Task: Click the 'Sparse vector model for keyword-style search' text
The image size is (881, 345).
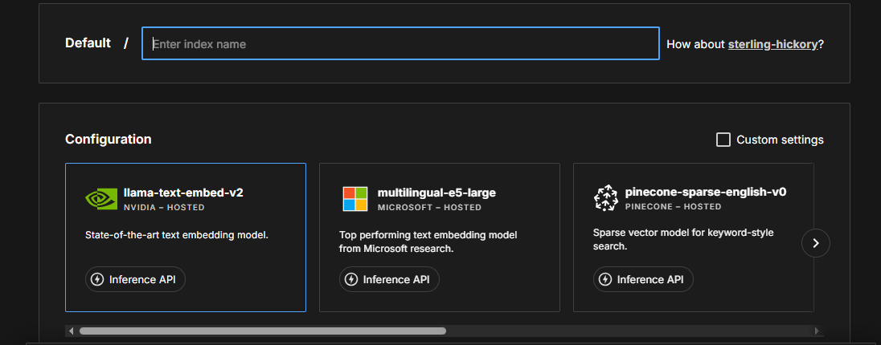Action: [683, 240]
